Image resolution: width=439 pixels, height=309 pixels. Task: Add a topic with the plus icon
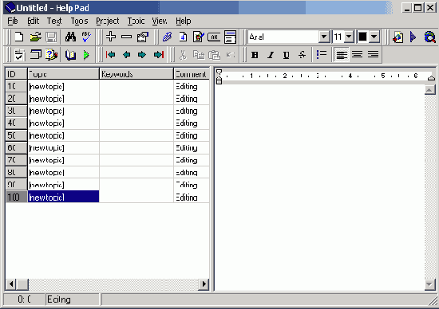(111, 37)
